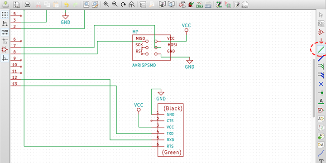Open the find dialog
The width and height of the screenshot is (326, 163).
86,4
